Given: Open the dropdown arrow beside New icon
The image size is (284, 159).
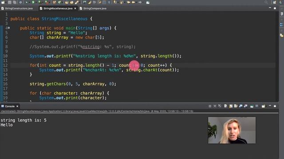Looking at the screenshot, I should (6, 3).
